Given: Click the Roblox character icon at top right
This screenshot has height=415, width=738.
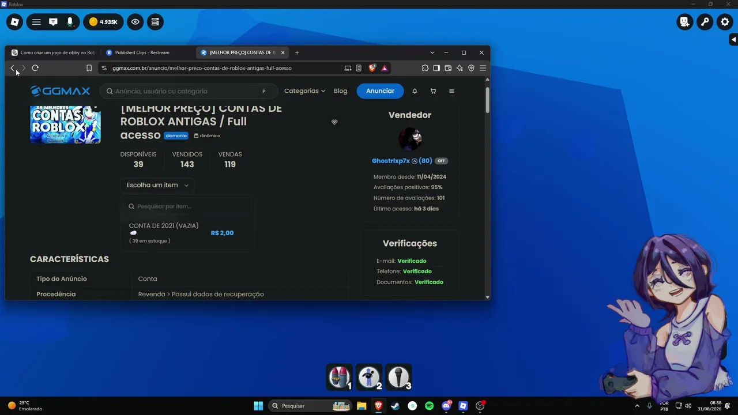Looking at the screenshot, I should [685, 22].
